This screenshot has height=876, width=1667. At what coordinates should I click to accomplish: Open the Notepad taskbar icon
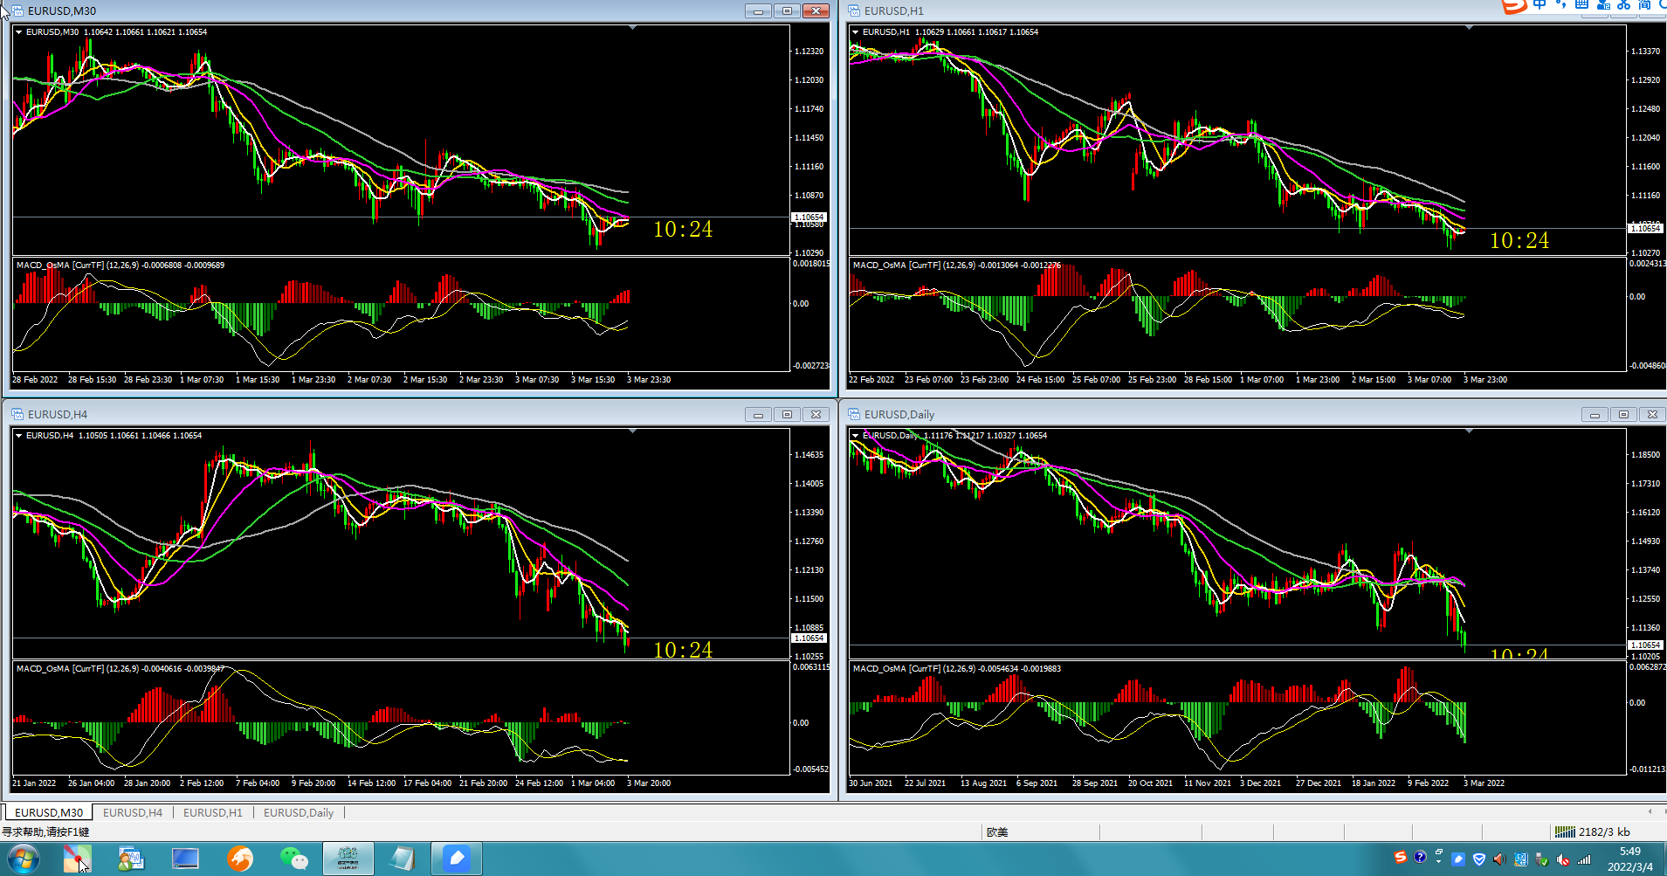(402, 859)
